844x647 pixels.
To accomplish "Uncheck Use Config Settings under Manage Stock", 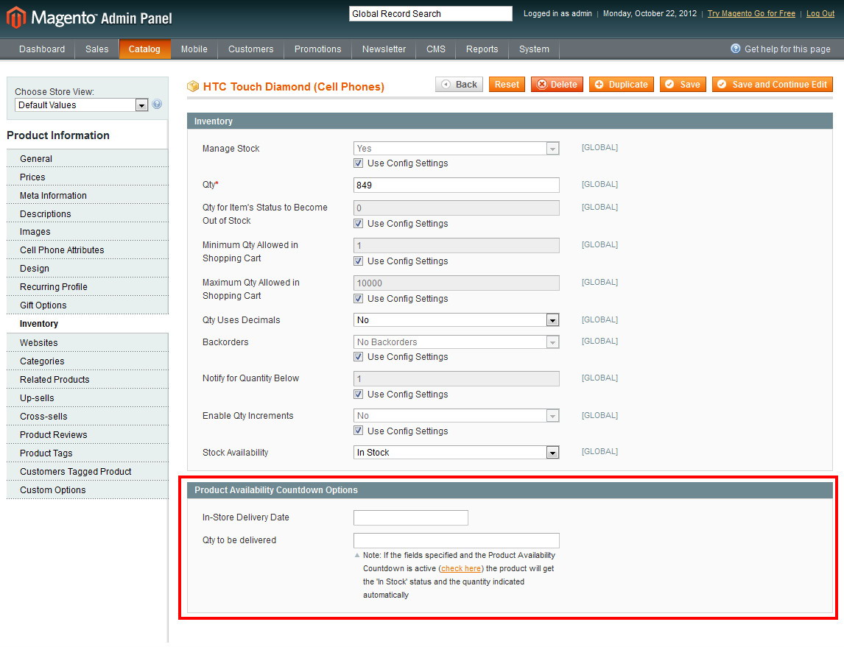I will [358, 163].
